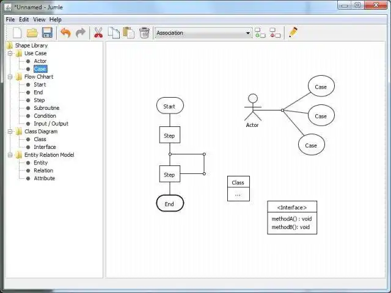Select Shape Library root node
391x293 pixels.
point(31,45)
